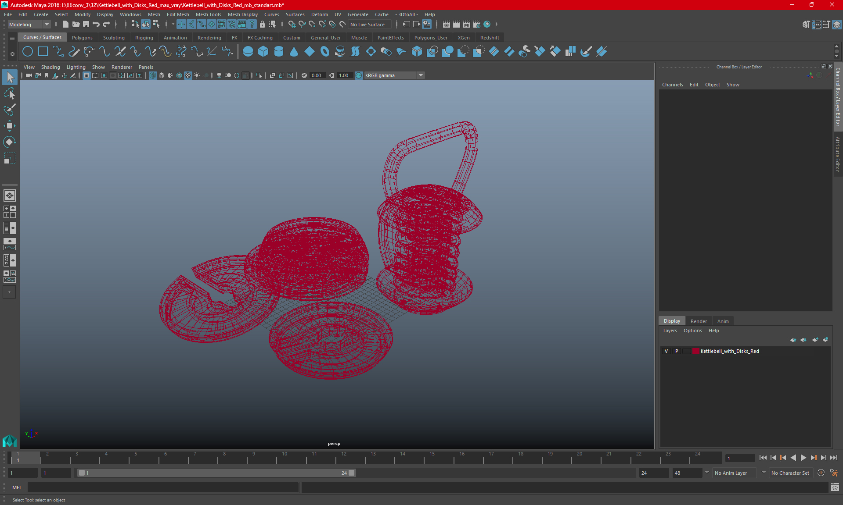Click the Save scene toolbar icon

coord(86,25)
